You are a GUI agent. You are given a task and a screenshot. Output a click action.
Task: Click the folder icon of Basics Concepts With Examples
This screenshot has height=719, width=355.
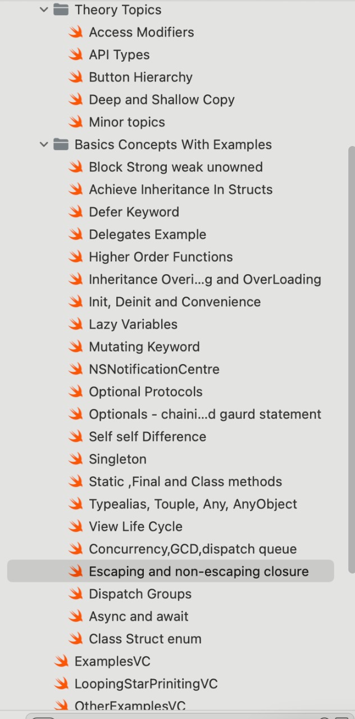tap(60, 144)
